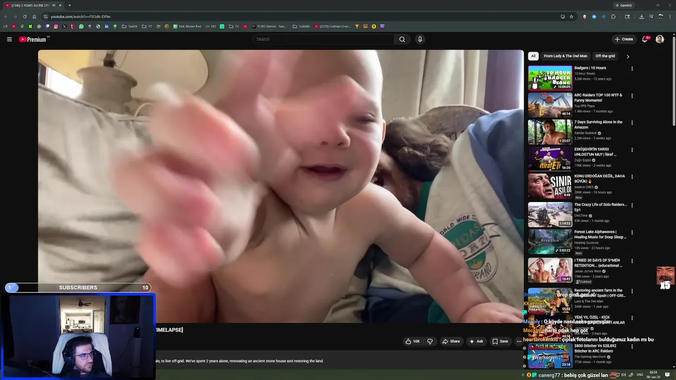Open the EV bookmarks folder
This screenshot has height=380, width=676.
point(234,26)
